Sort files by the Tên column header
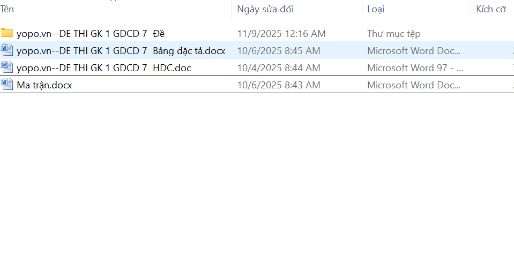The image size is (514, 271). pos(8,9)
